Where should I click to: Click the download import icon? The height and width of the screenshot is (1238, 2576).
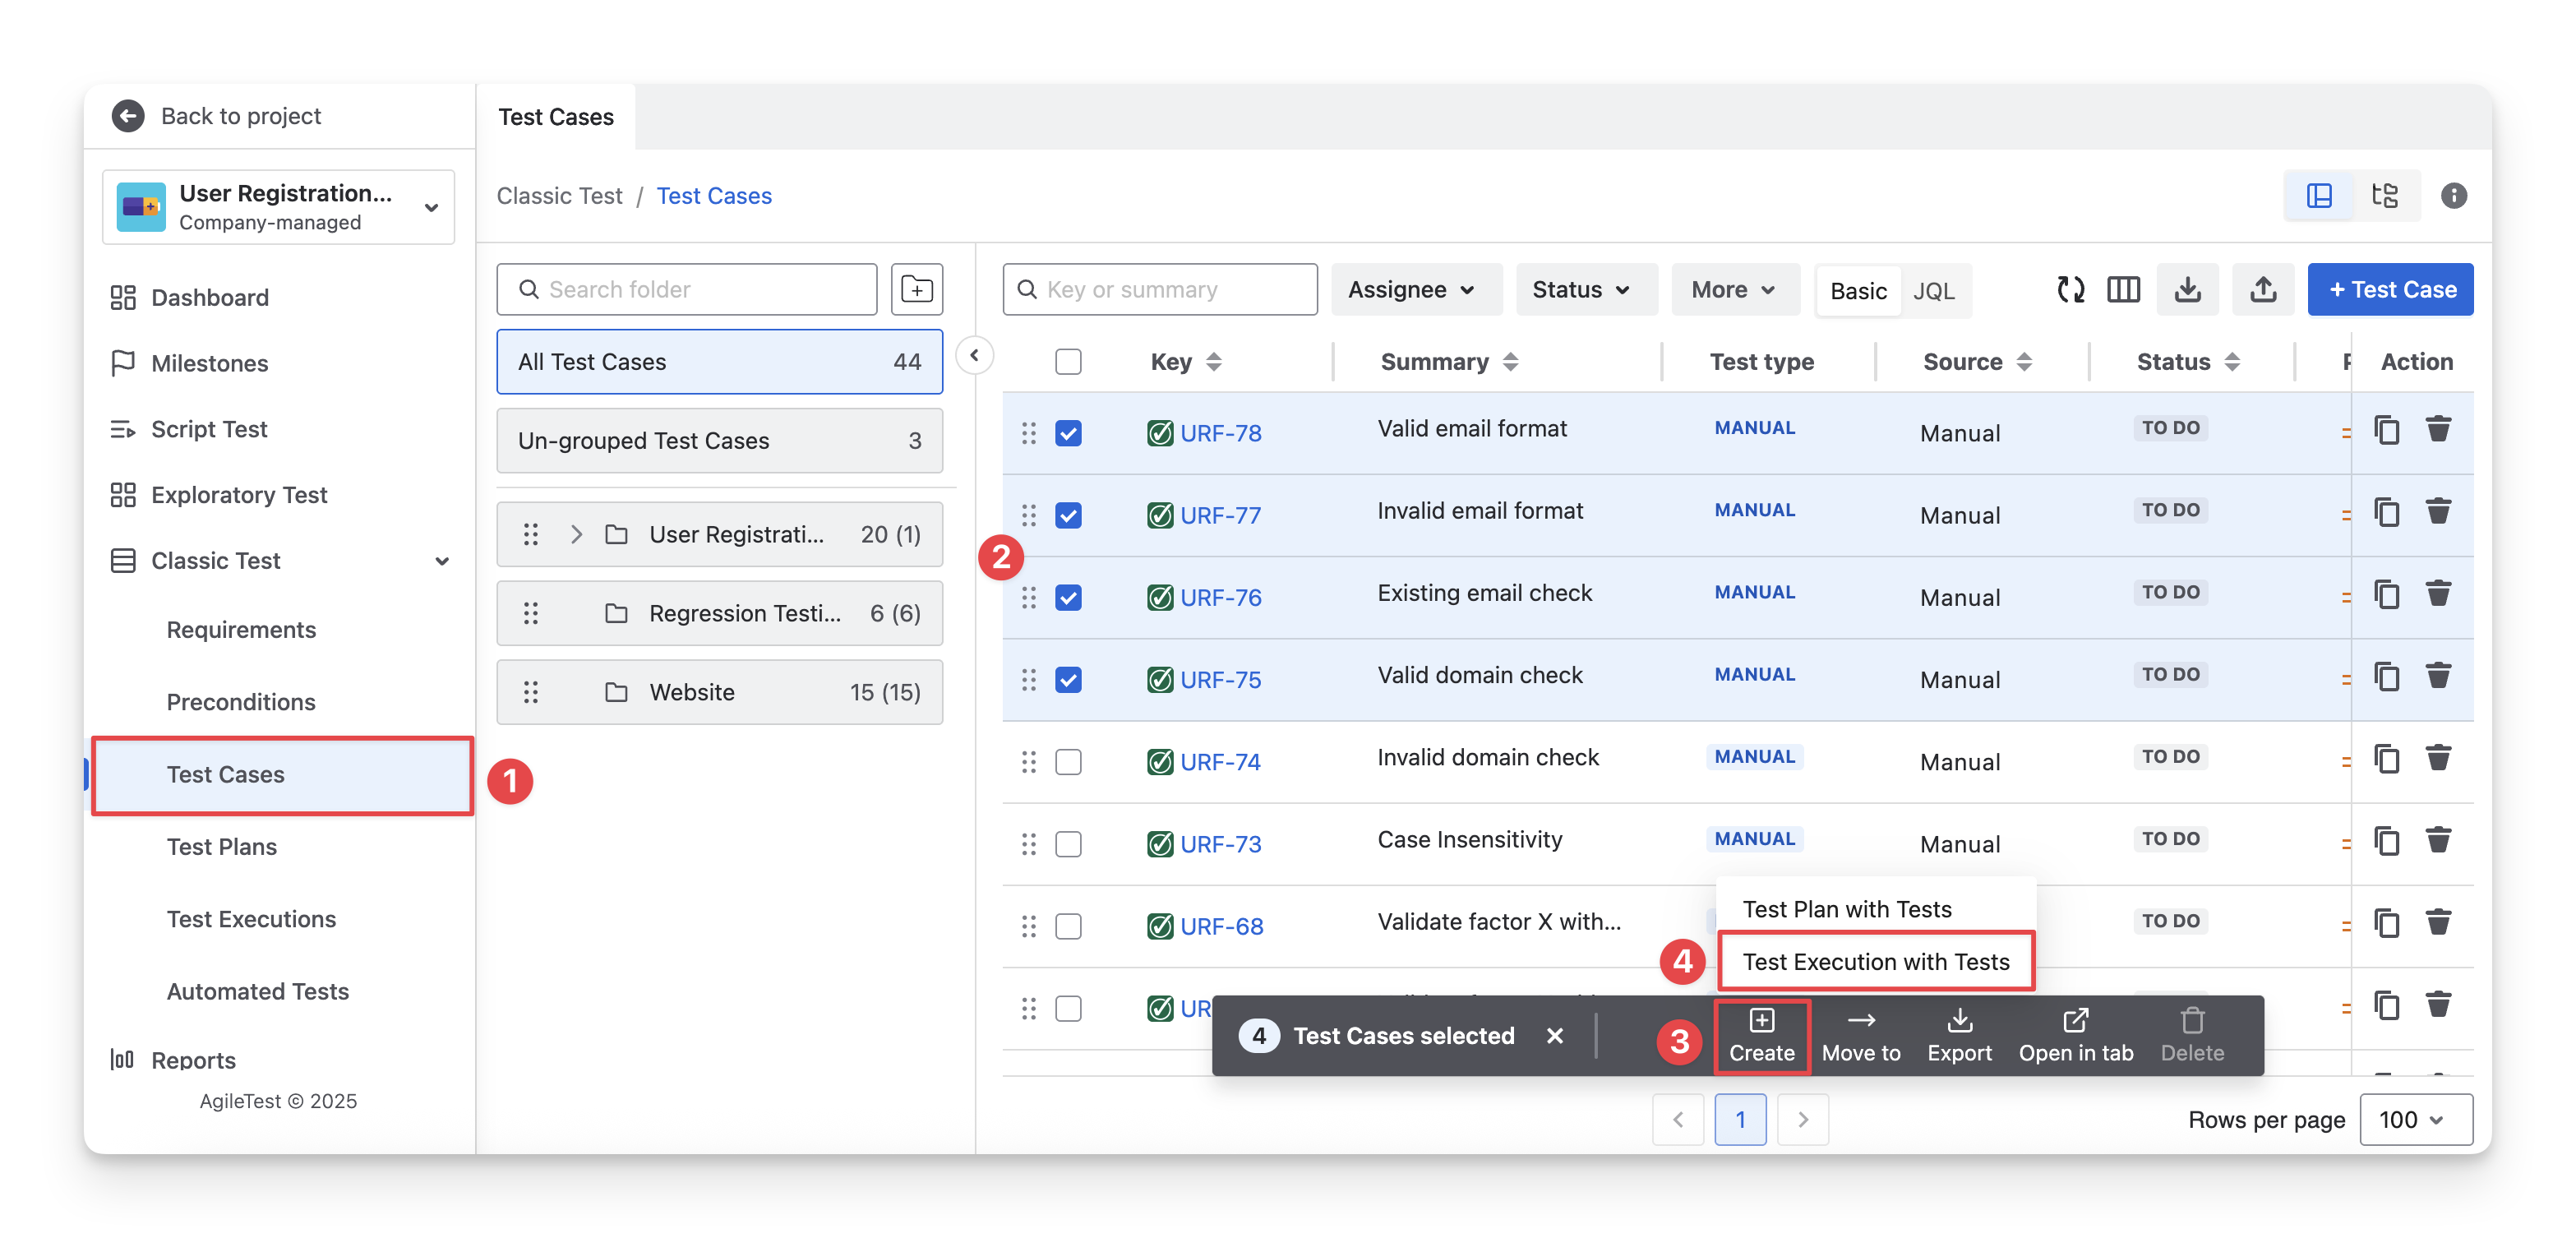click(2187, 290)
